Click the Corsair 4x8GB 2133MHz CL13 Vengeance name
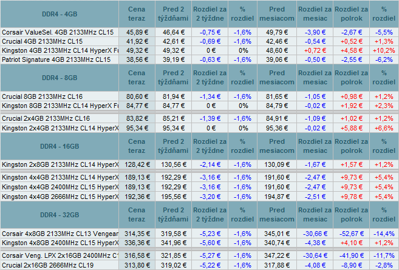The image size is (399, 270). 60,234
